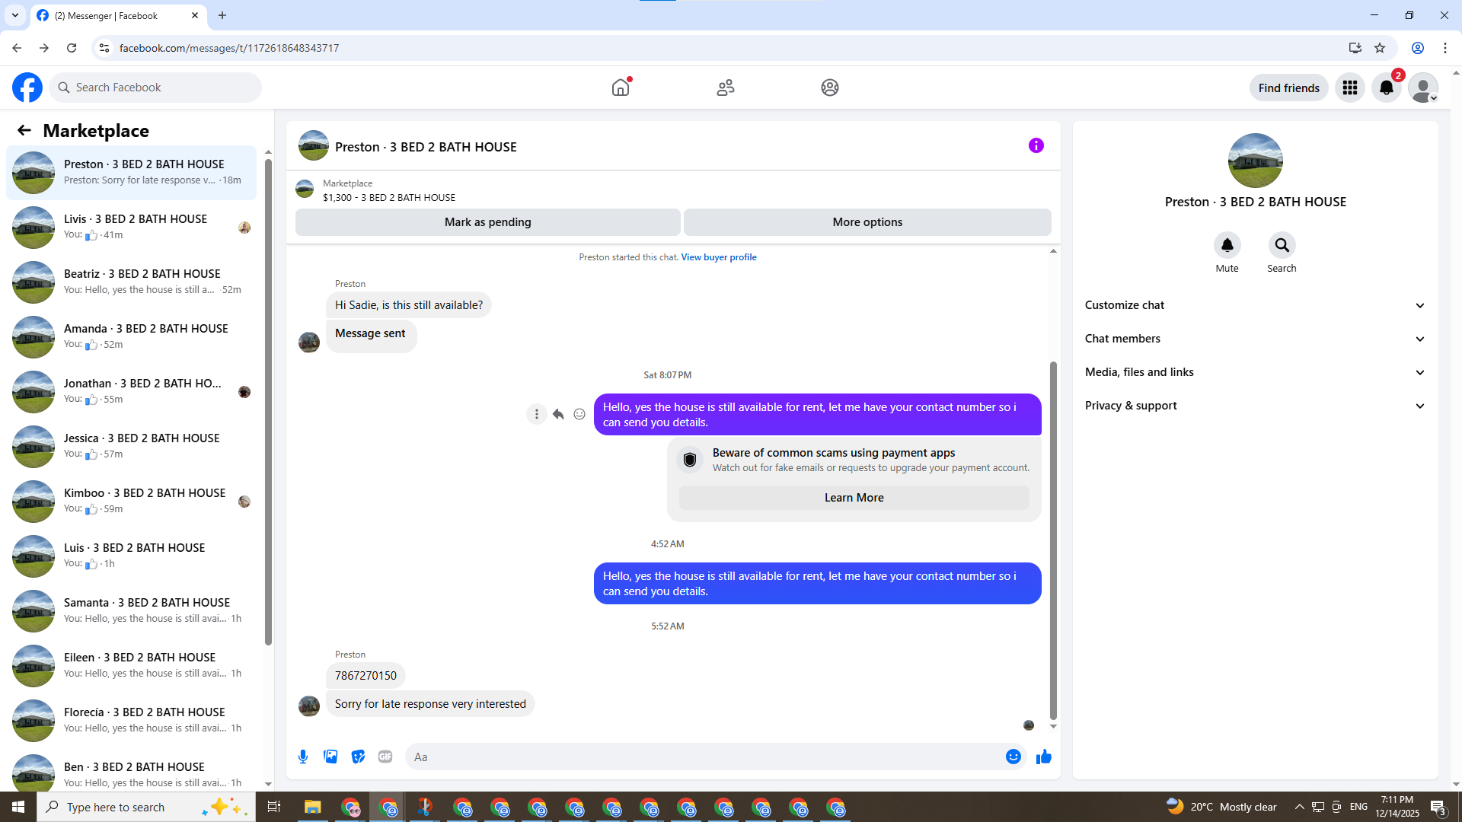This screenshot has height=822, width=1462.
Task: Click the conversation information icon
Action: (x=1036, y=145)
